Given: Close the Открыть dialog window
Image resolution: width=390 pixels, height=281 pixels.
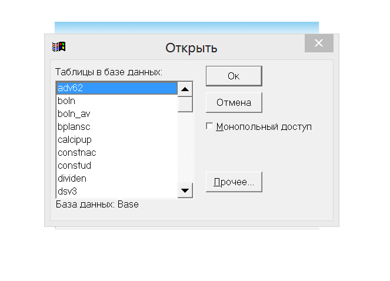Looking at the screenshot, I should click(319, 43).
